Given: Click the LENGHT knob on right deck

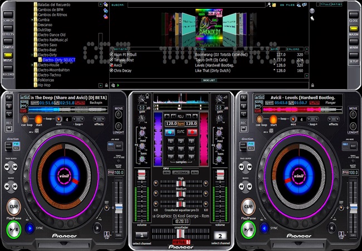Looking at the screenshot, I should tap(353, 126).
